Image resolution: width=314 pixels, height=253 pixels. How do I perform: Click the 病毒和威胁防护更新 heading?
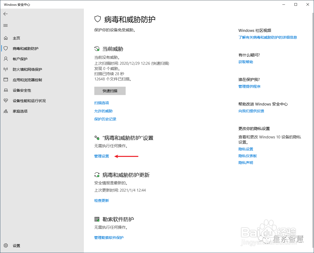(126, 175)
